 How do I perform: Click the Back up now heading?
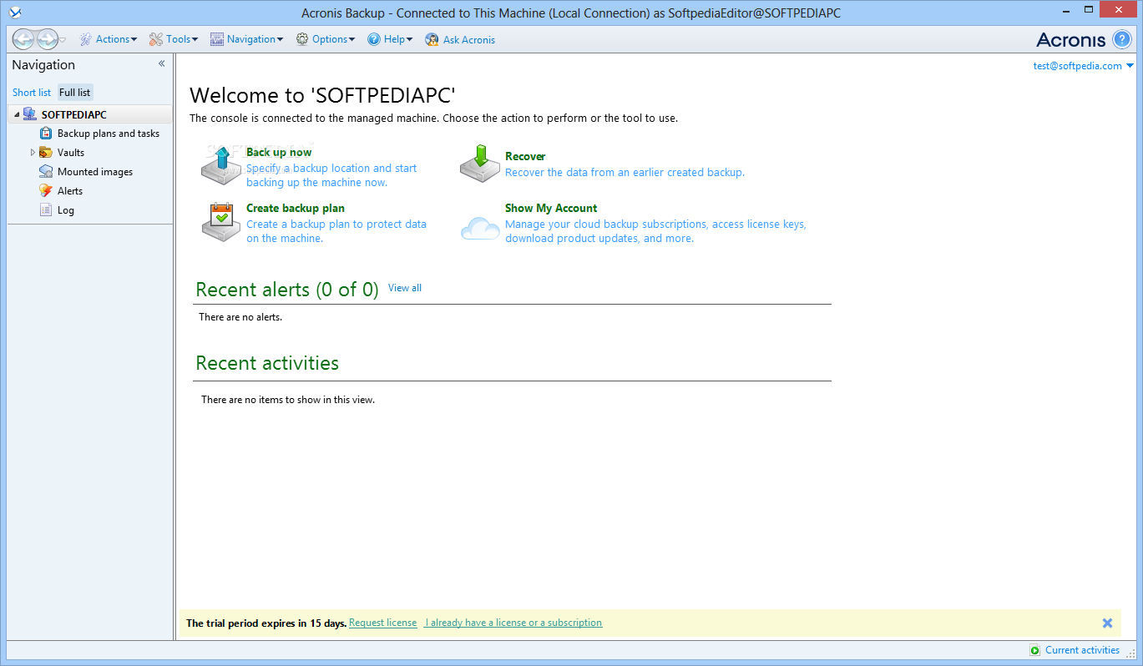tap(279, 152)
